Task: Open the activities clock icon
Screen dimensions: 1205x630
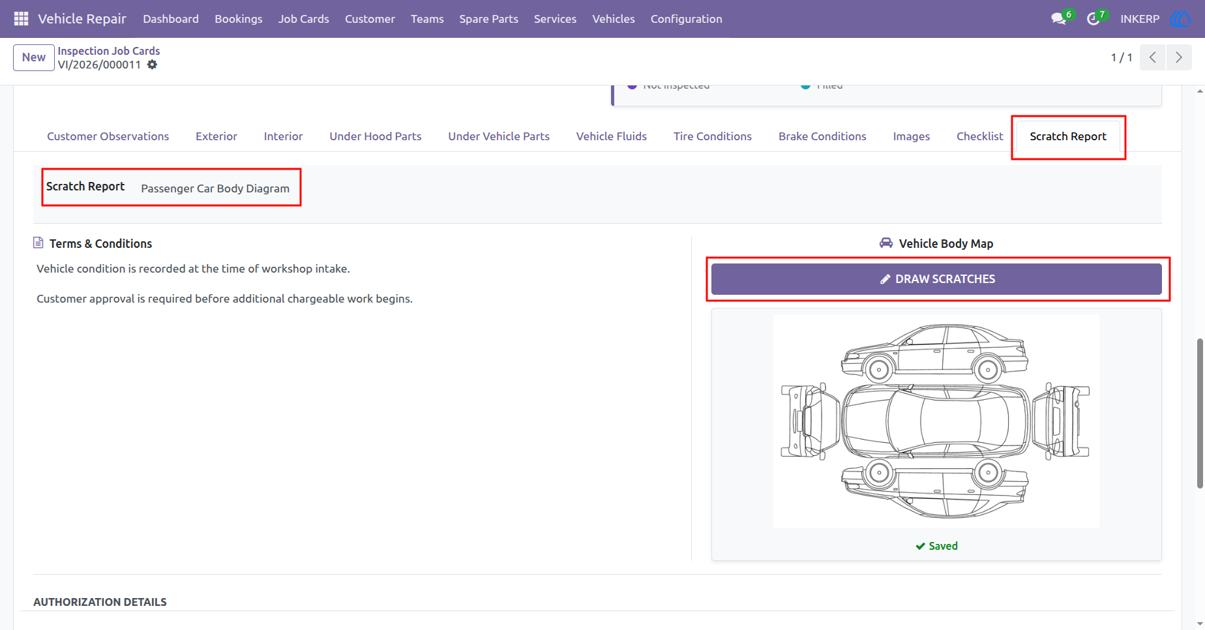Action: click(1093, 19)
